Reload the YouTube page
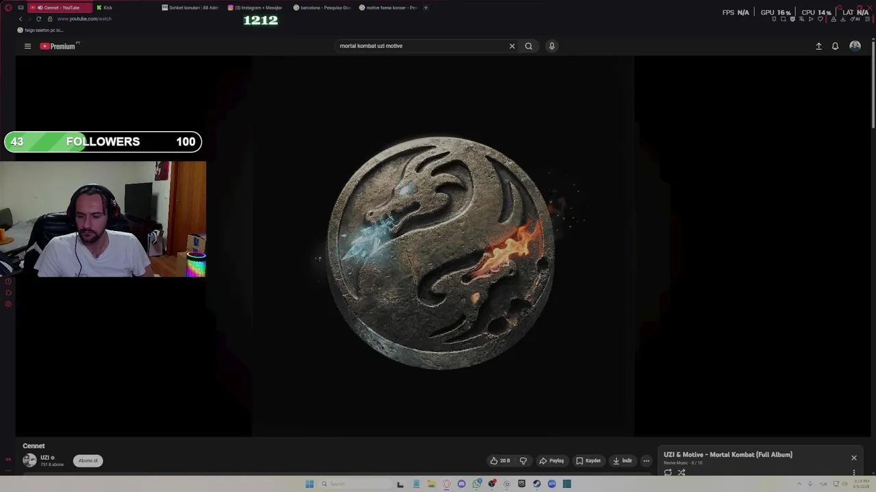876x492 pixels. (38, 18)
